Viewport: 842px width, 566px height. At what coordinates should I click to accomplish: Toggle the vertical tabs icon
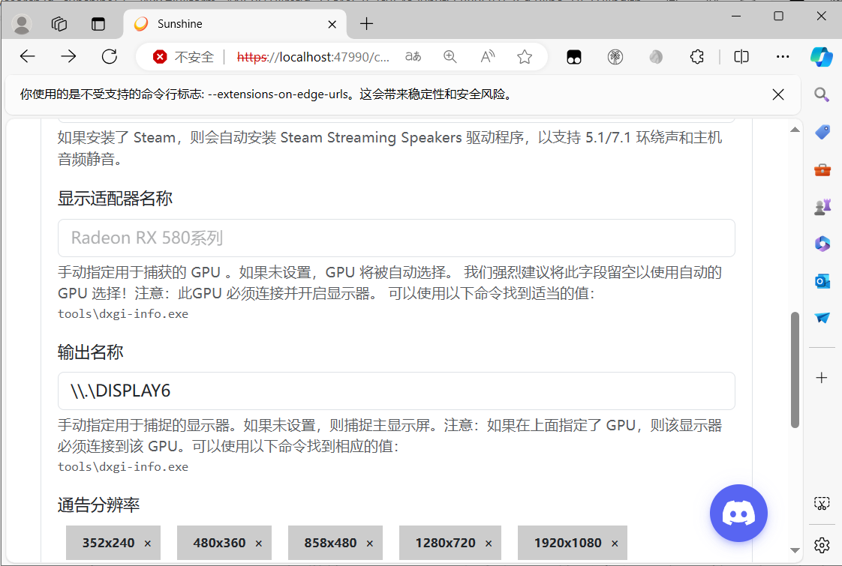98,24
